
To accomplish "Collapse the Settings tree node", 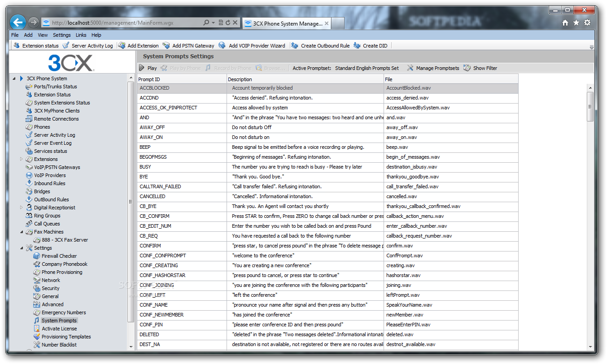I will (21, 248).
